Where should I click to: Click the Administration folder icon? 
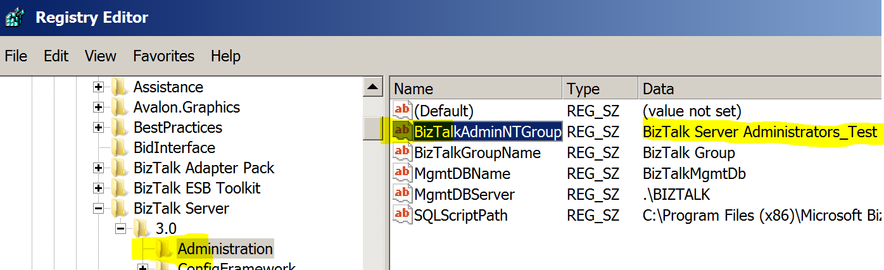(163, 249)
